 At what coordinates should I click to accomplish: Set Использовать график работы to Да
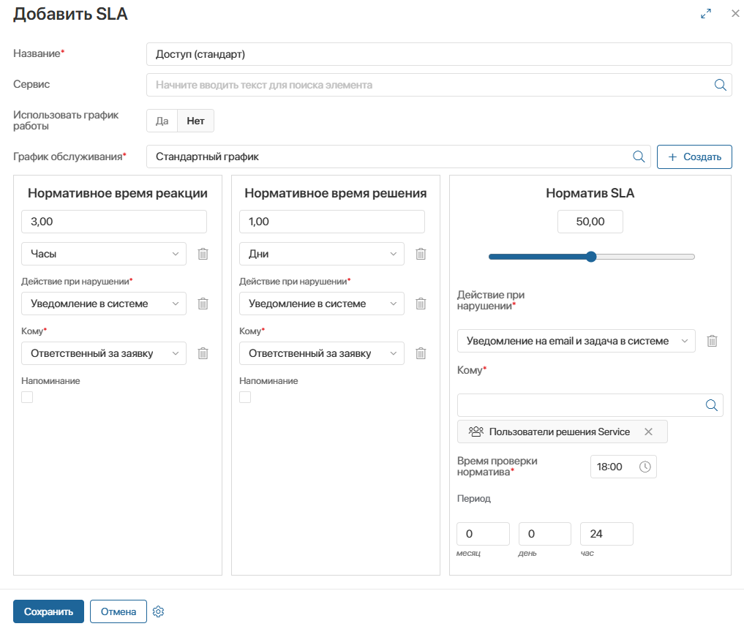tap(162, 121)
